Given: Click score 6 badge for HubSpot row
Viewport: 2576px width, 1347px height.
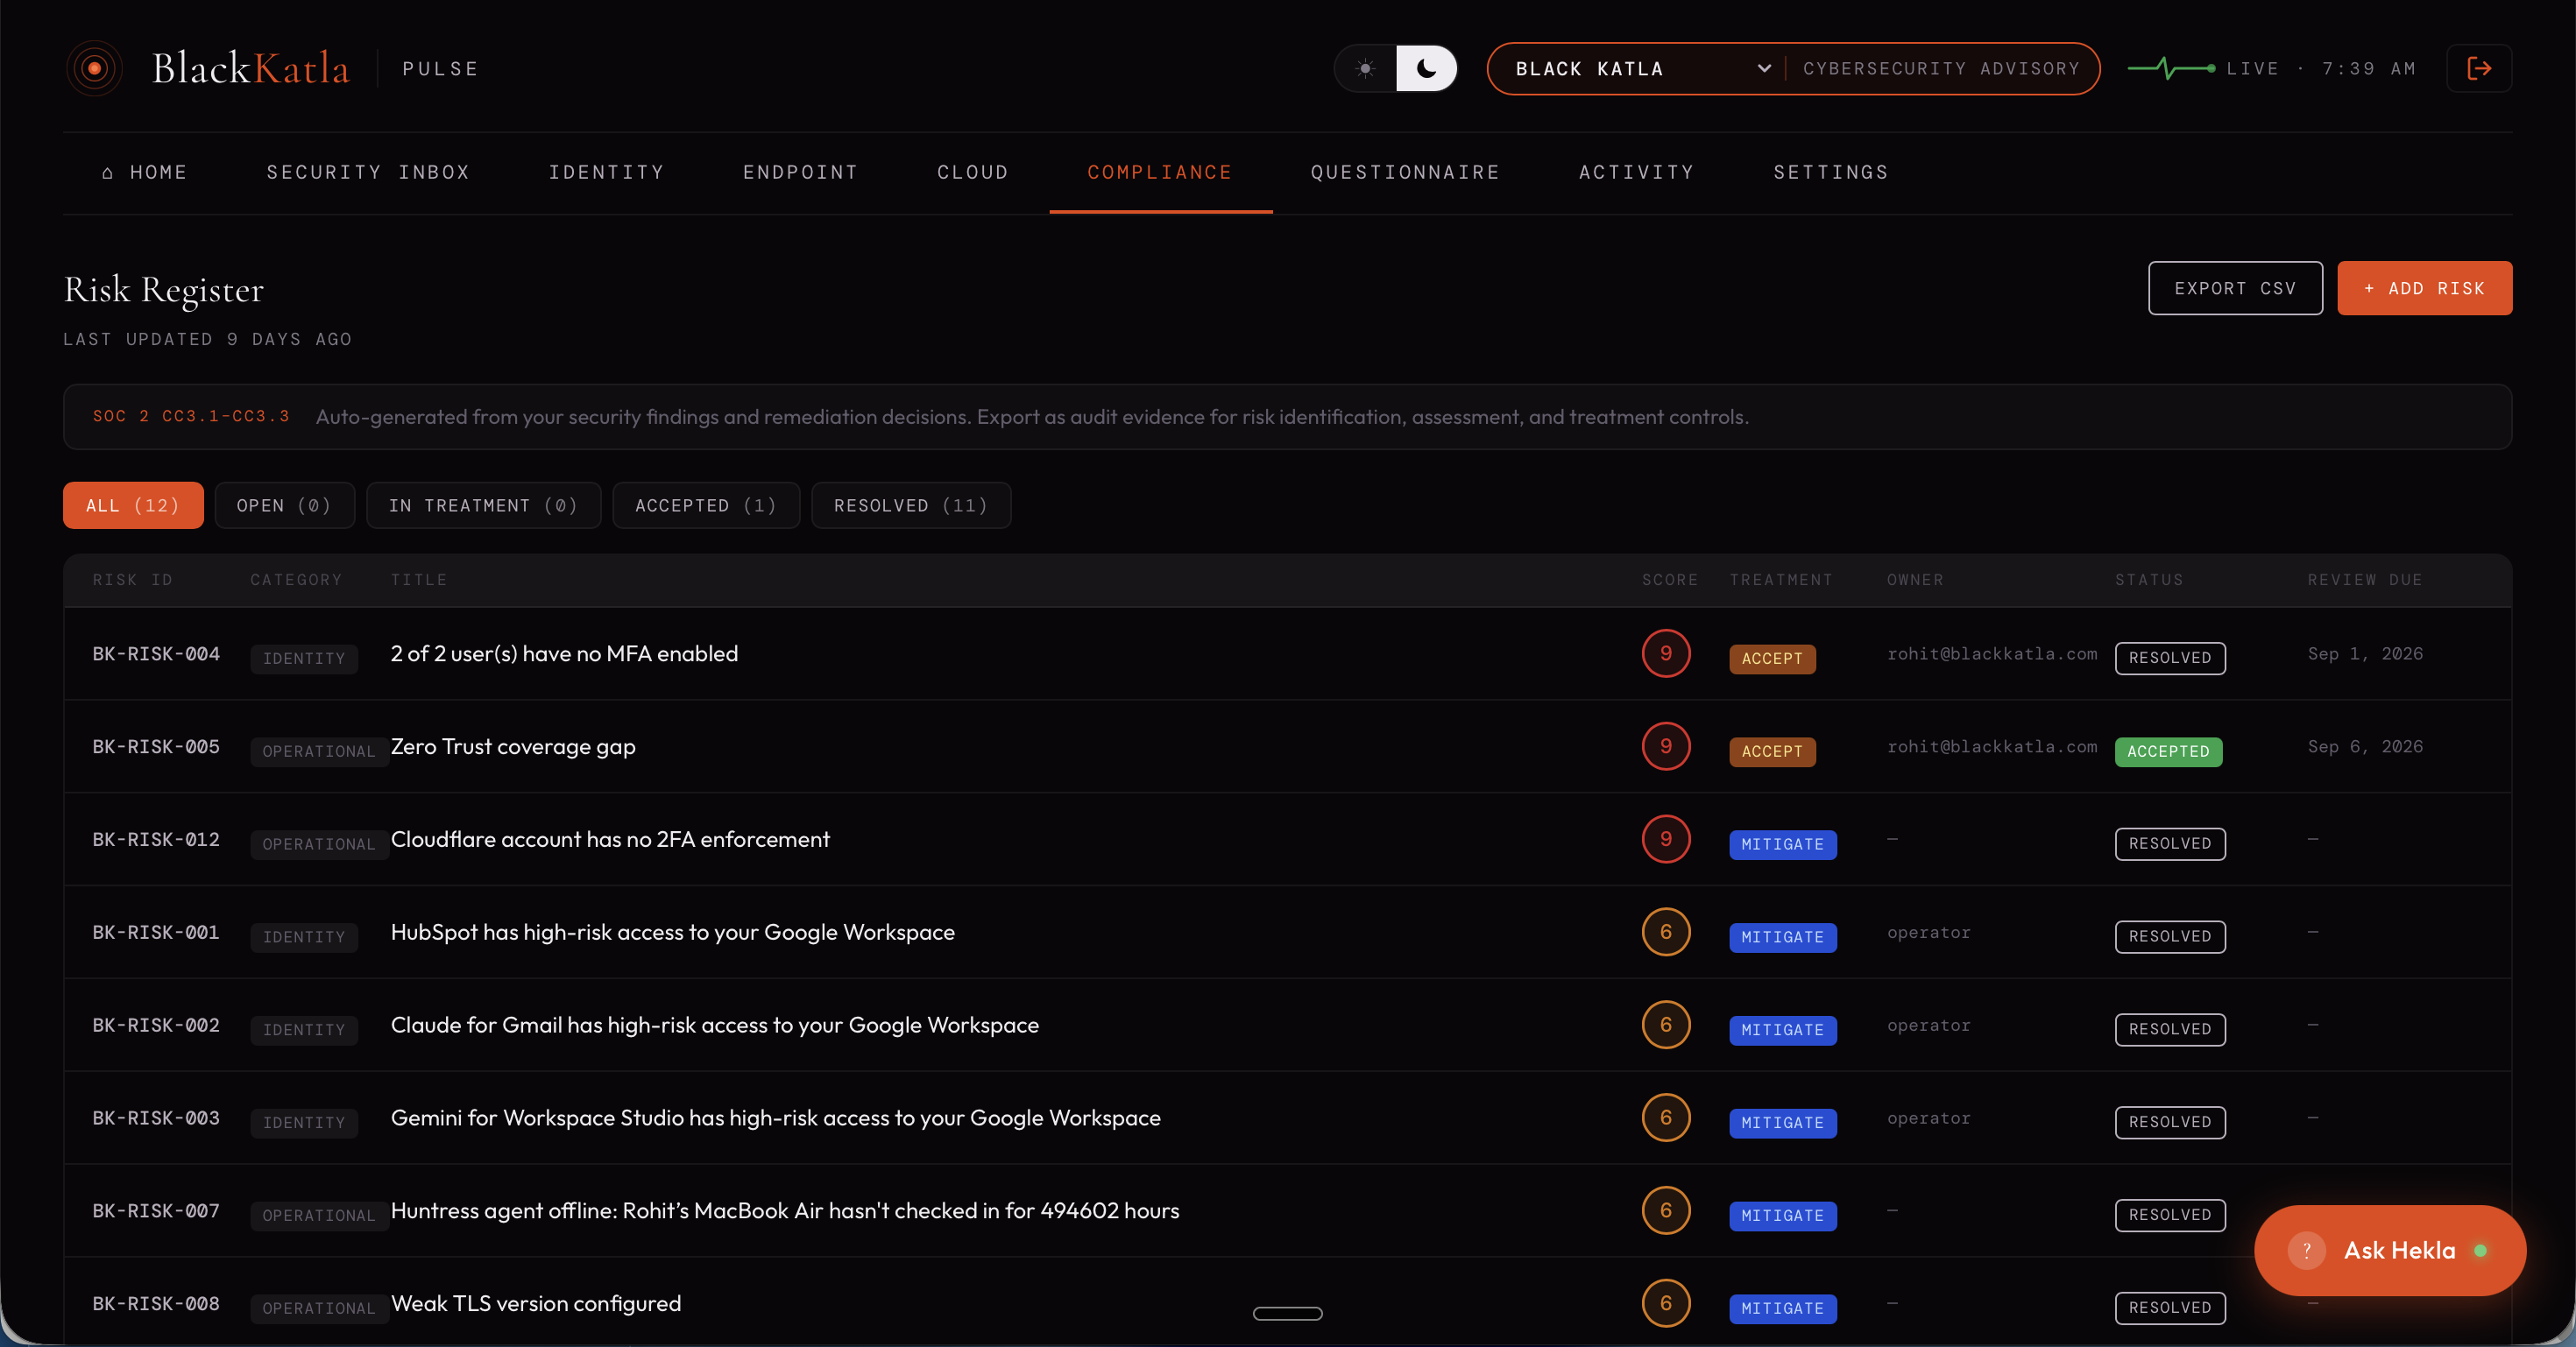Looking at the screenshot, I should tap(1666, 931).
